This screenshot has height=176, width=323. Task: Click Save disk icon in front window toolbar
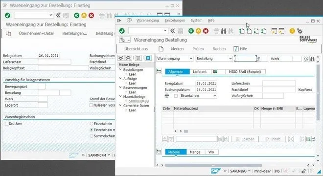point(180,31)
